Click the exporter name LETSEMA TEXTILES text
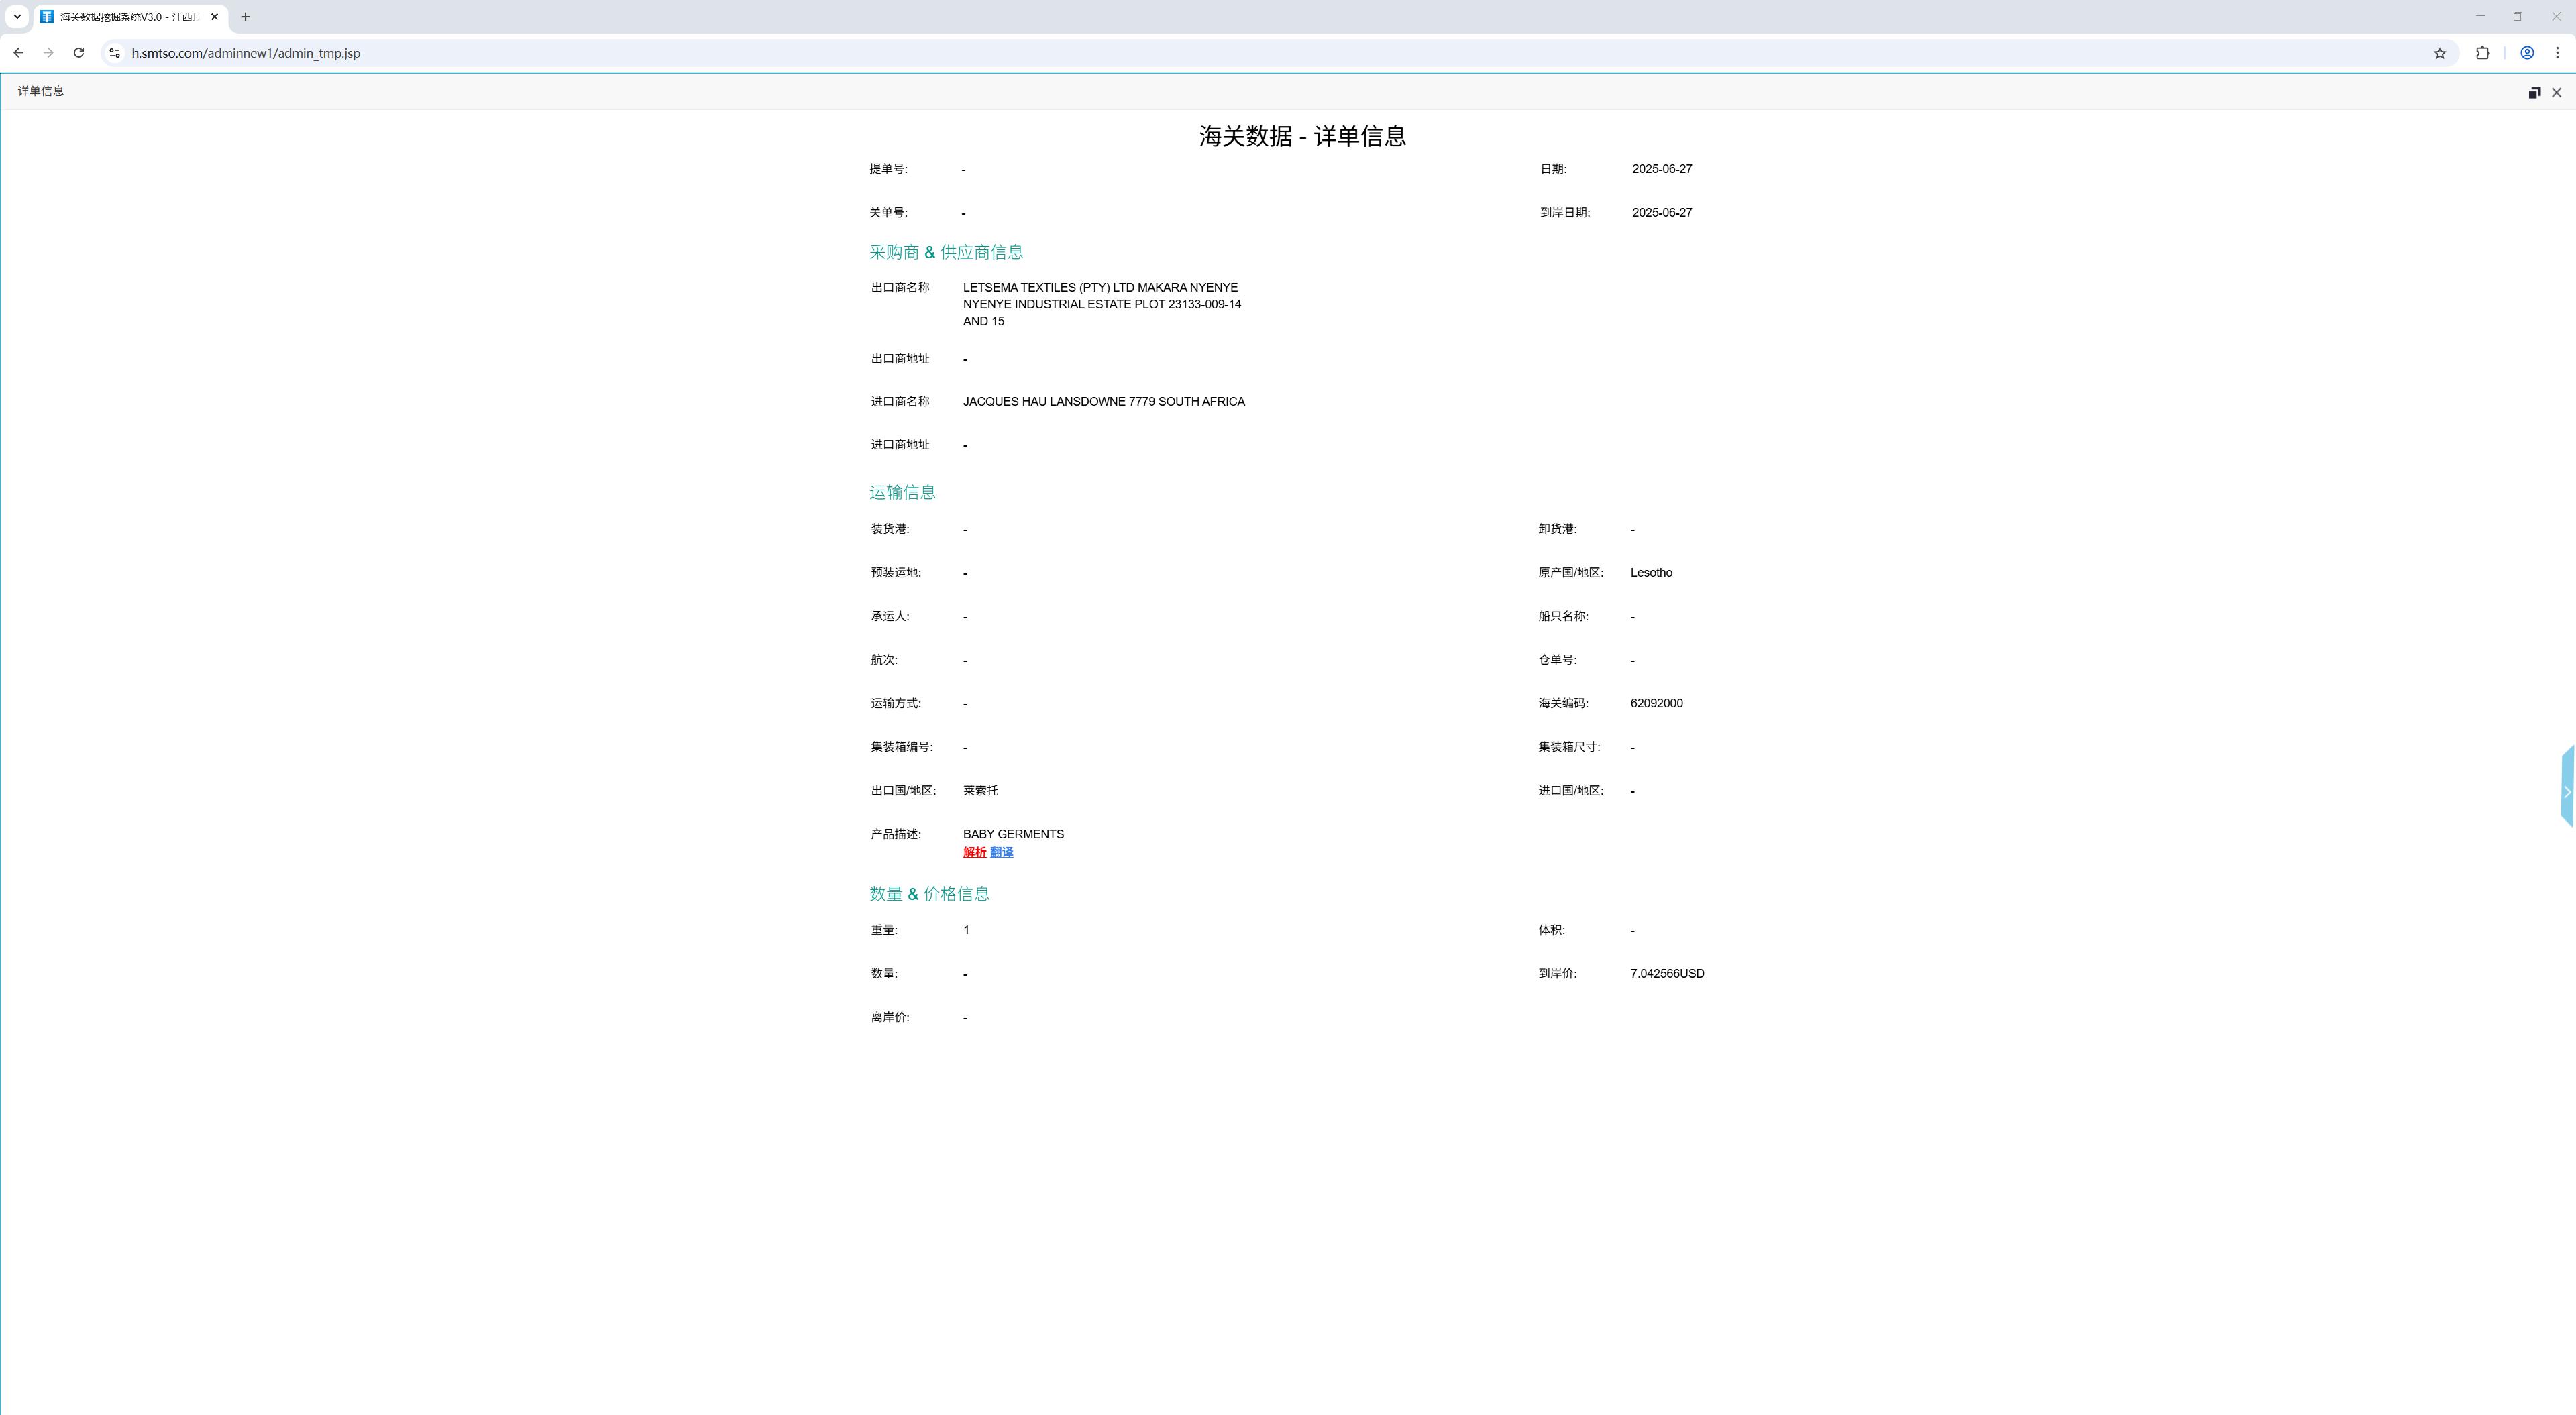Viewport: 2576px width, 1415px height. pyautogui.click(x=1102, y=304)
